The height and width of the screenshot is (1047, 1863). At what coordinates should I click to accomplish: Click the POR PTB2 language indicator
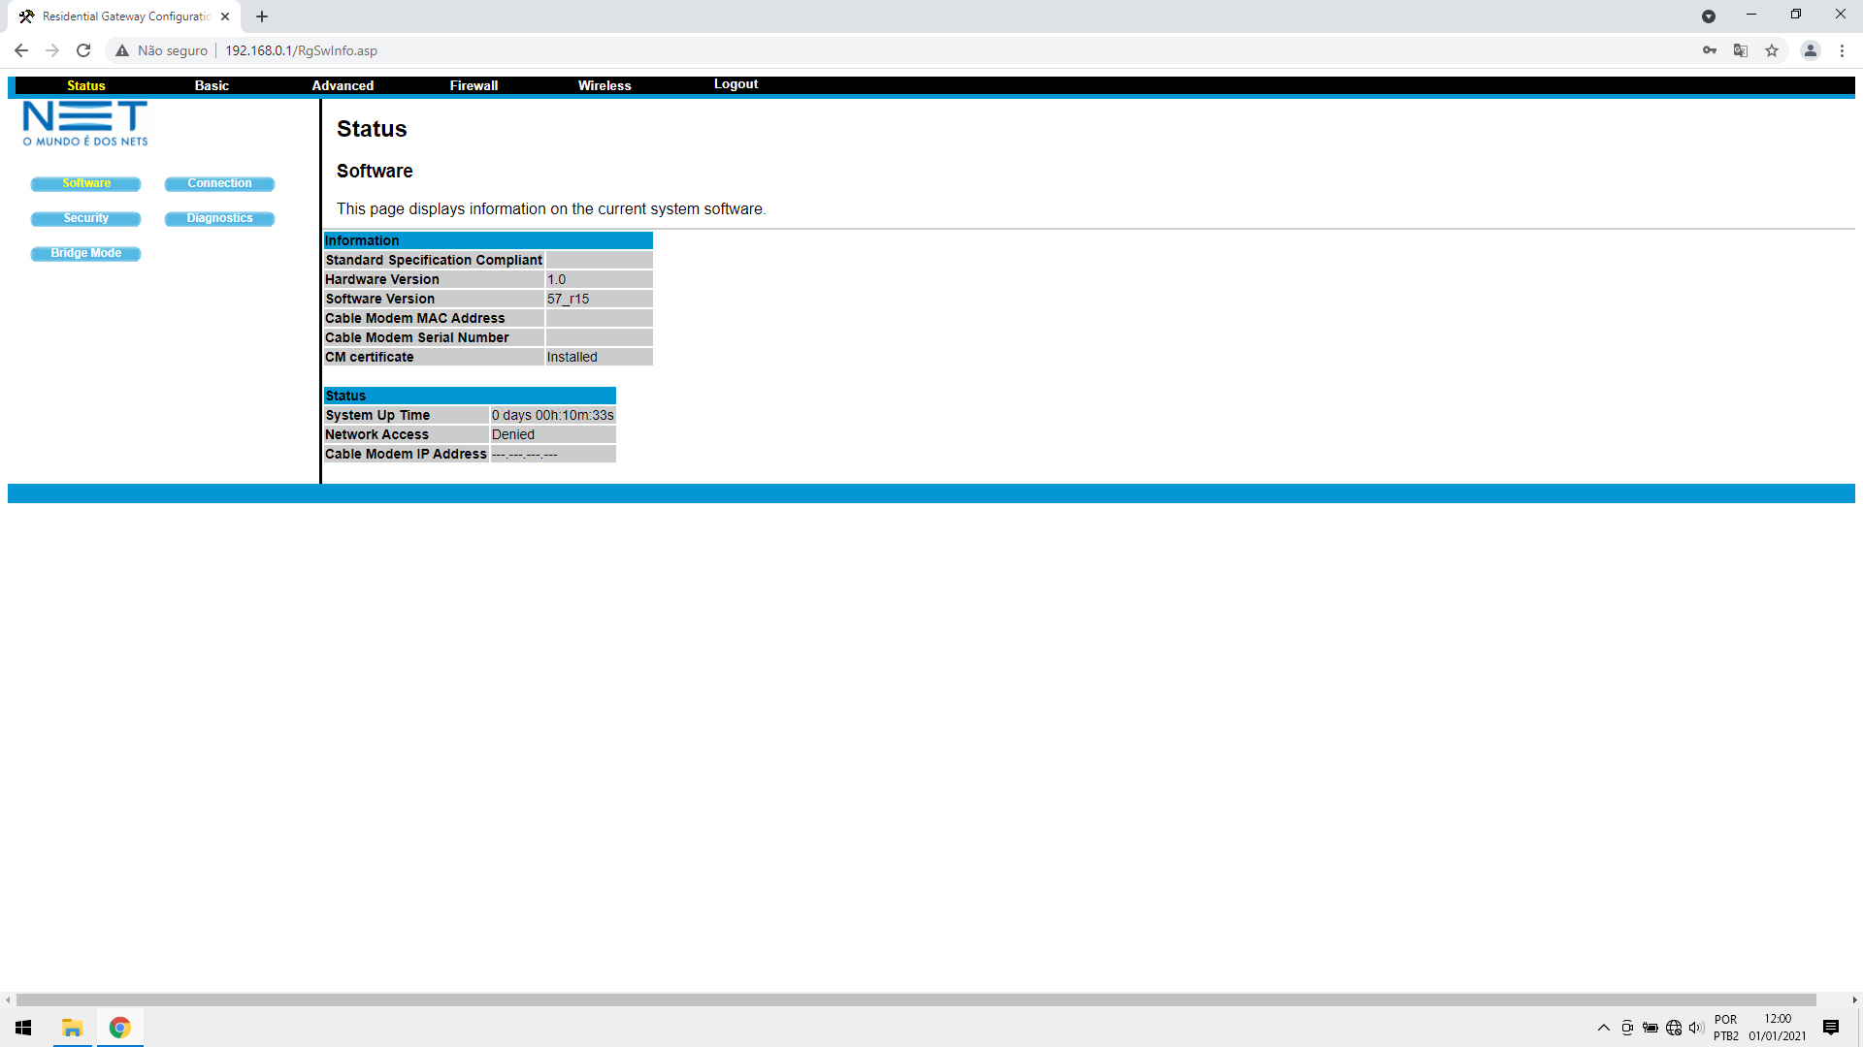coord(1726,1028)
